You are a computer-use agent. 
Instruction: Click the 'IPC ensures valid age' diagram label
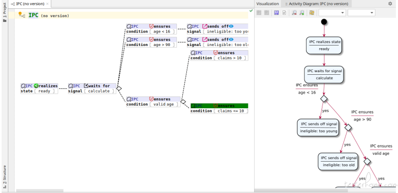(381, 150)
